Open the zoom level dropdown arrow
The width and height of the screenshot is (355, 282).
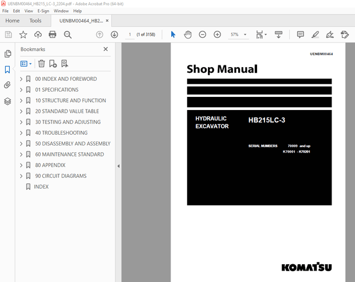pos(245,34)
